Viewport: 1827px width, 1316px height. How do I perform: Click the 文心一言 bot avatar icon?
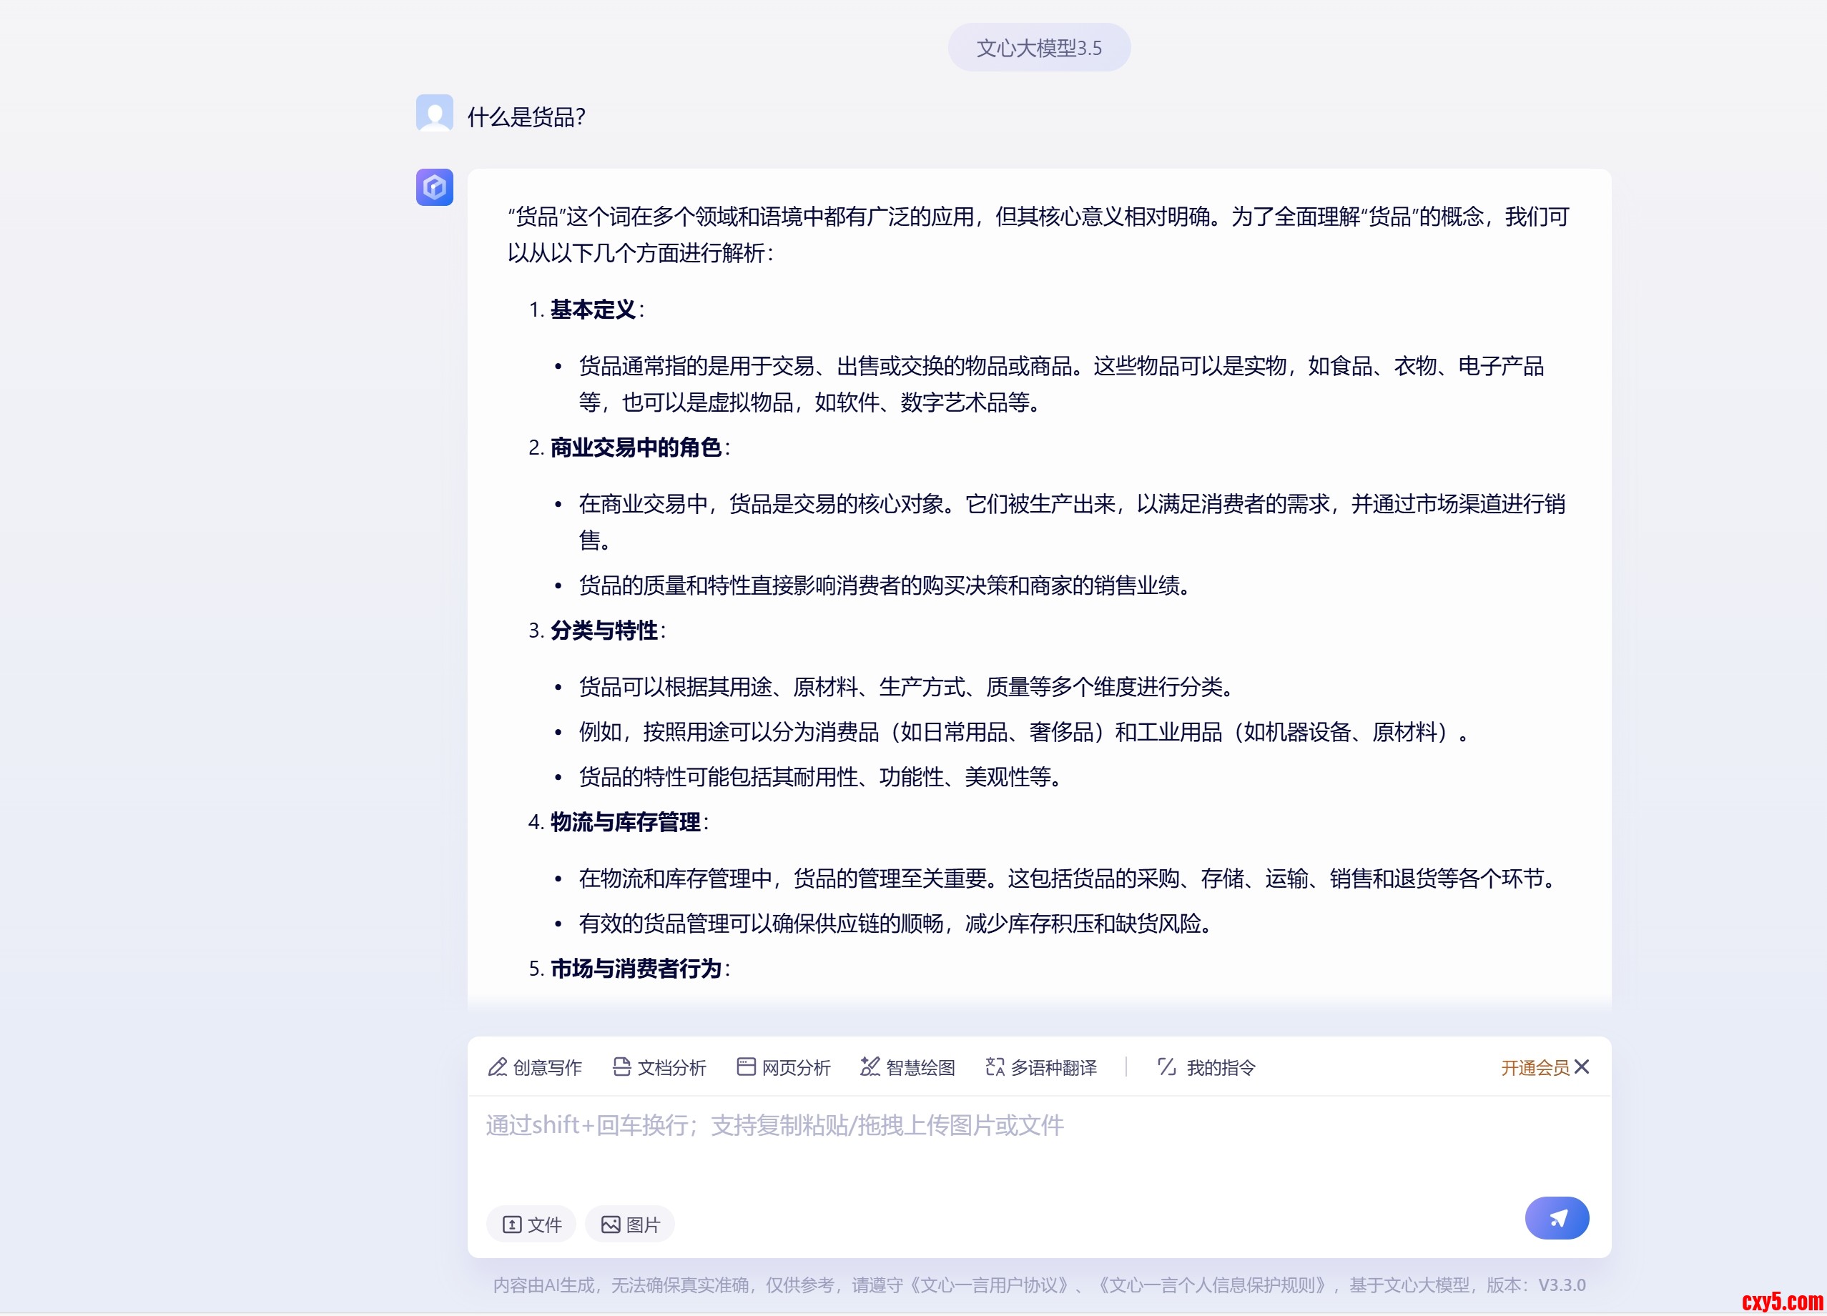(x=434, y=187)
